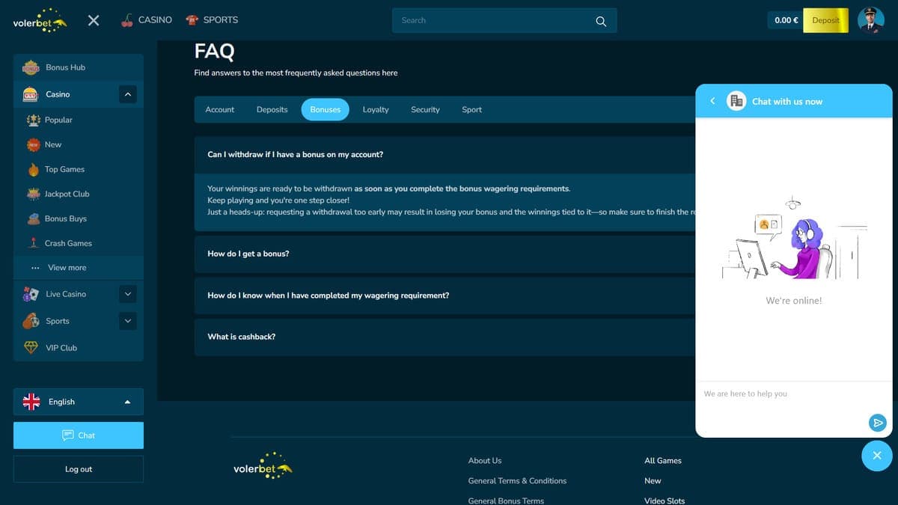Screen dimensions: 898x505
Task: Open the English language dropdown arrow
Action: point(127,402)
